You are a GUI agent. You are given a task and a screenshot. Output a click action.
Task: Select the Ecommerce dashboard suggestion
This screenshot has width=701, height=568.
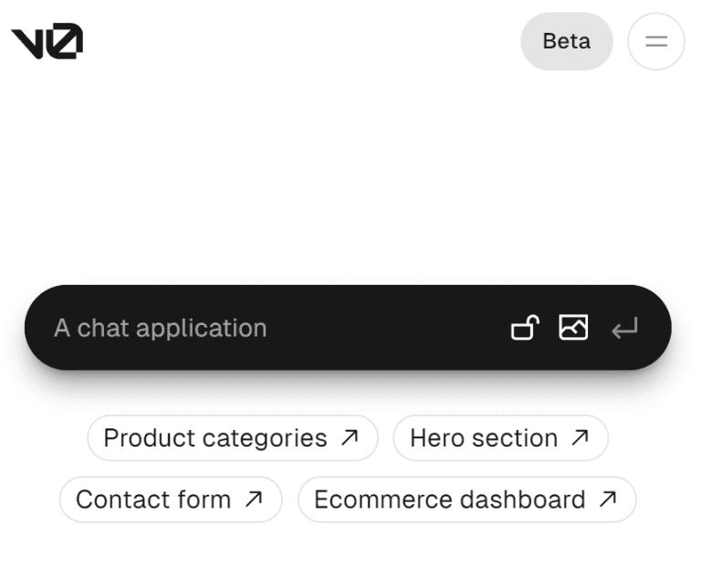(450, 500)
